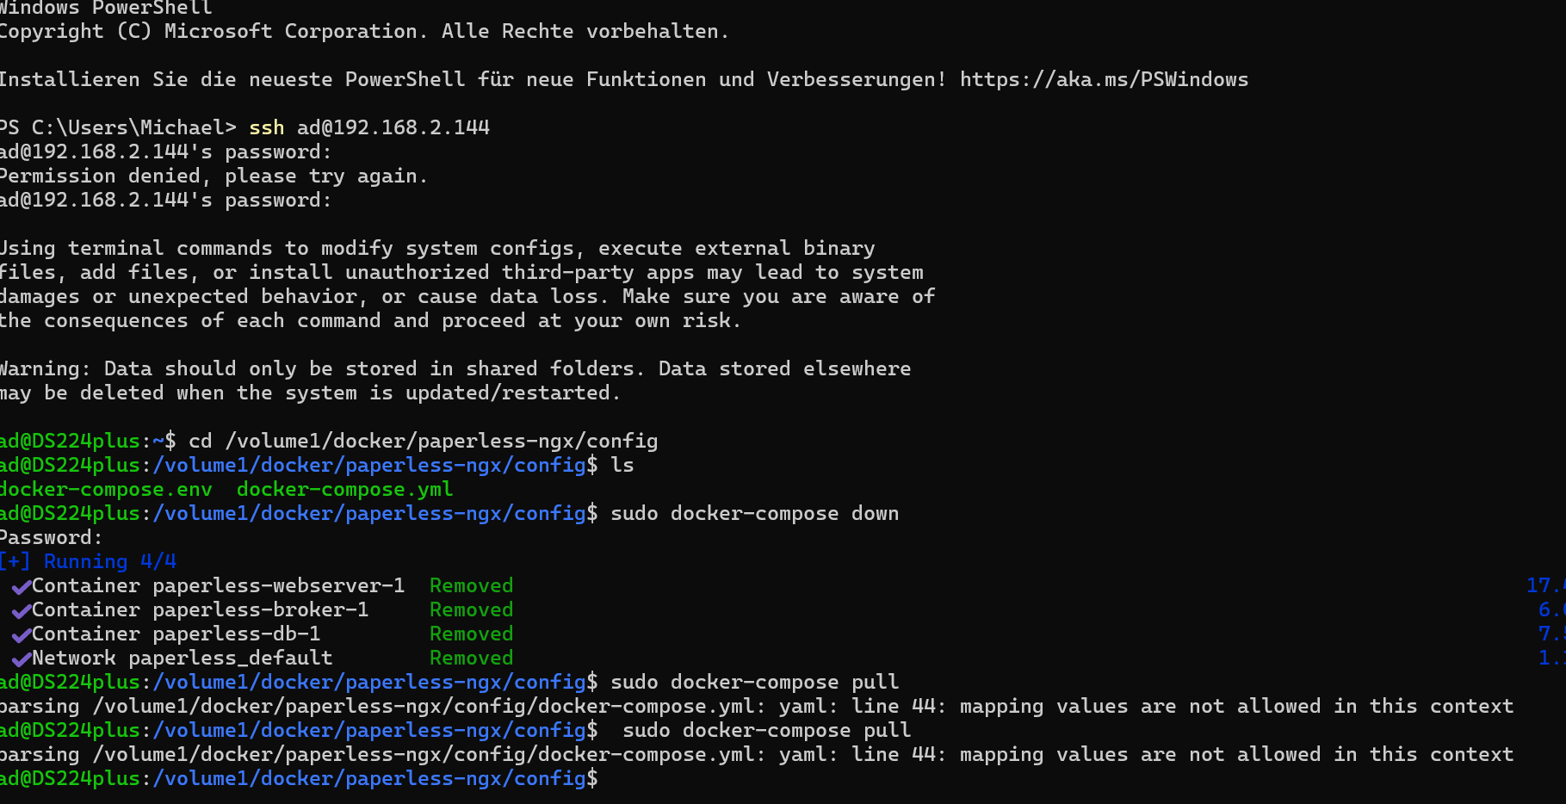Click the docker-compose.yml file name
The image size is (1566, 804).
(344, 489)
